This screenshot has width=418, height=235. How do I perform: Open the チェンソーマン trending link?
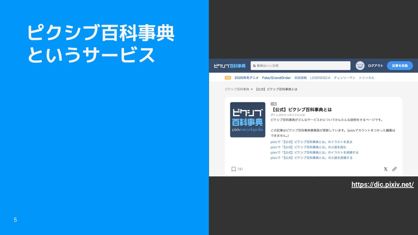pos(345,78)
